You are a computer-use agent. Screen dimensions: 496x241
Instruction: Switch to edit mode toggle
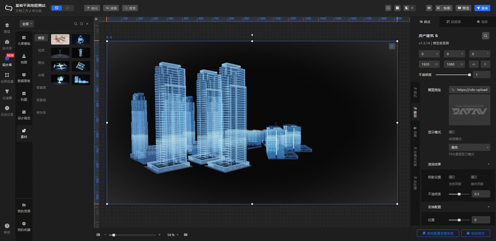(56, 8)
